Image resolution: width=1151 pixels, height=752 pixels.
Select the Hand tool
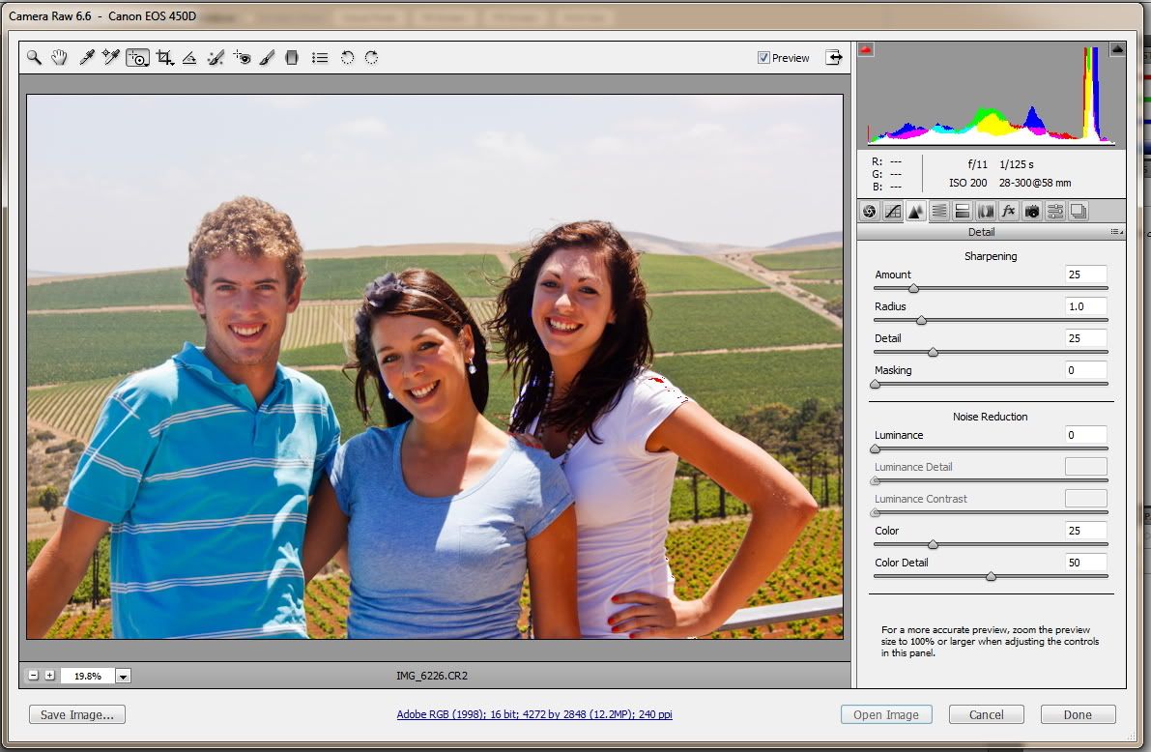point(59,58)
